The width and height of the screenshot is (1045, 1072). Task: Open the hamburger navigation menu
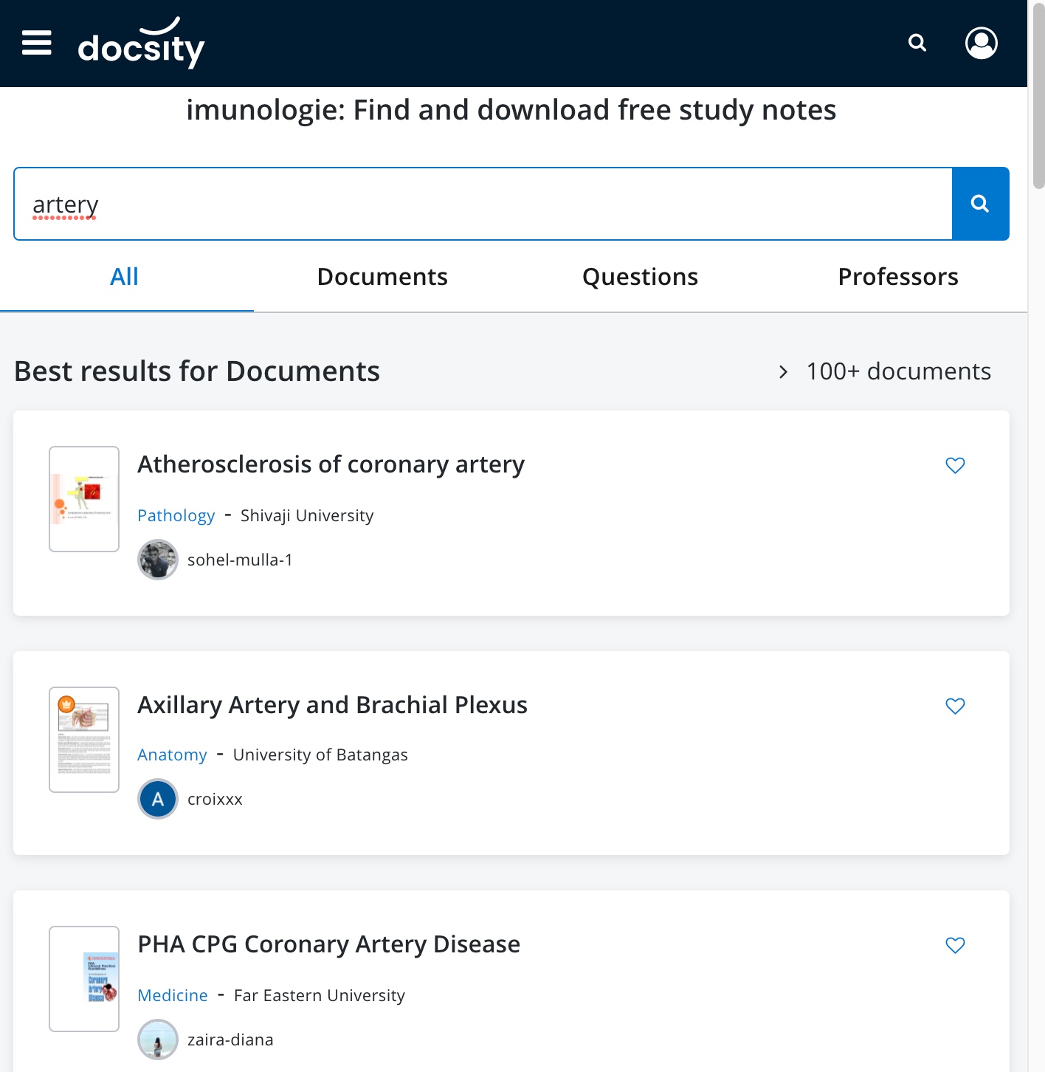point(37,43)
